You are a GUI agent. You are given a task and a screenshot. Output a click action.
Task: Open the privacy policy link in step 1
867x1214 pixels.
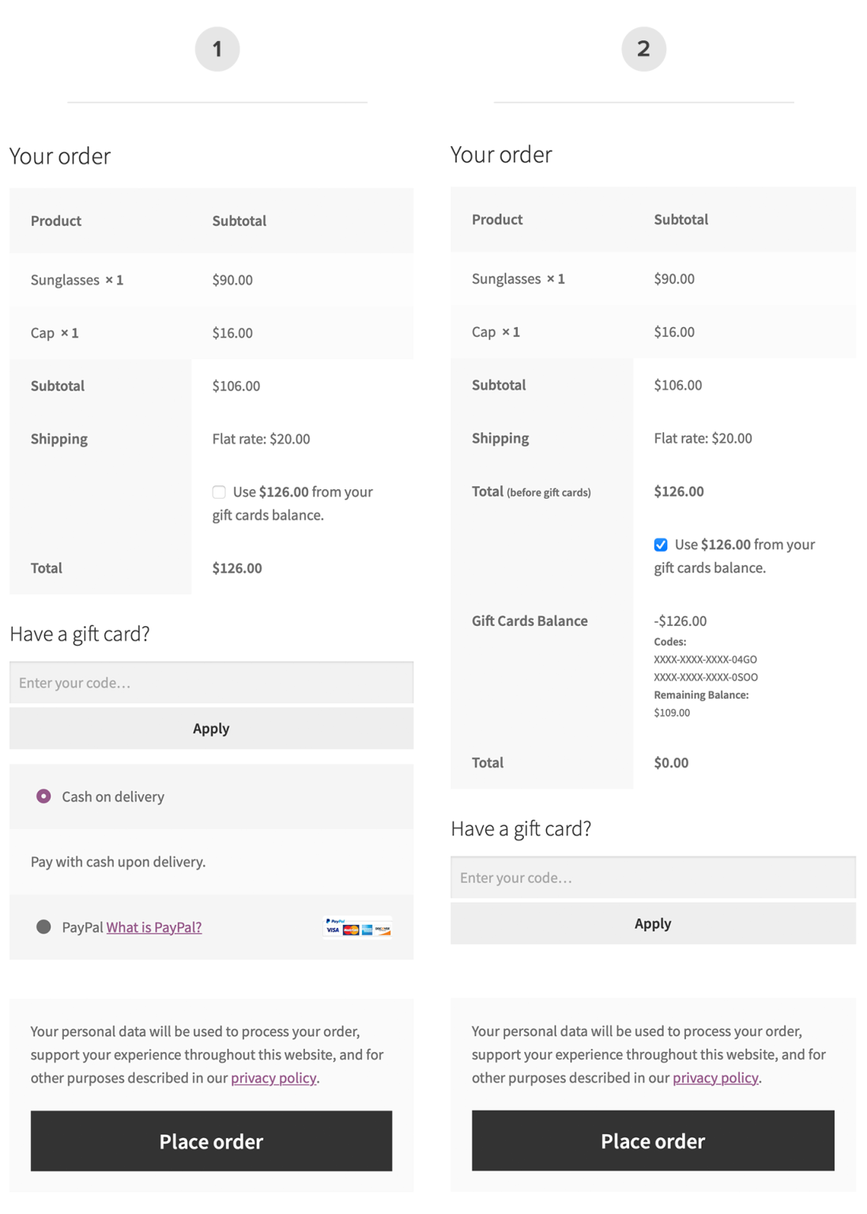(273, 1077)
